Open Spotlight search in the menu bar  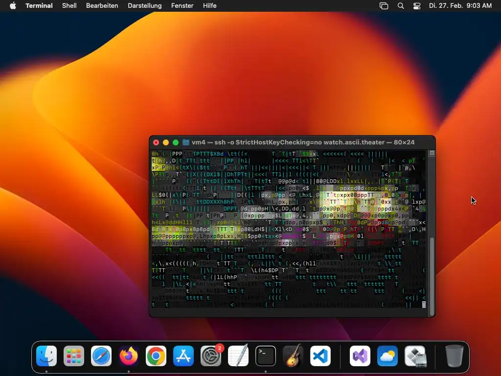tap(401, 6)
